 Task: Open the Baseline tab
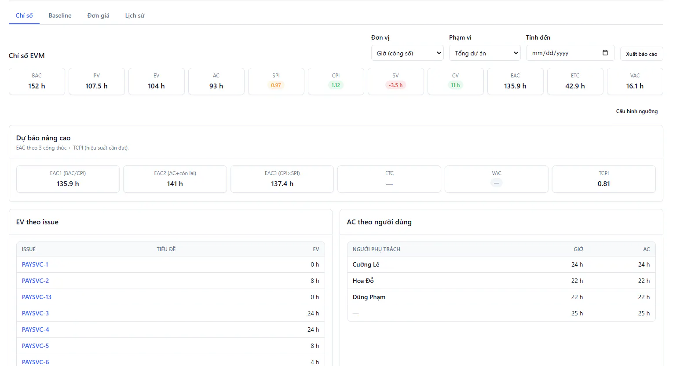point(60,15)
